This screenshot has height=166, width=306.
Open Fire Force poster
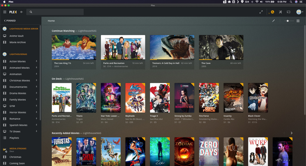pyautogui.click(x=209, y=98)
